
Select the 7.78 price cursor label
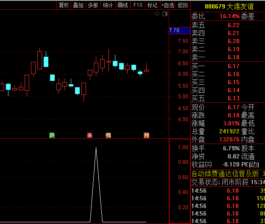(180, 30)
